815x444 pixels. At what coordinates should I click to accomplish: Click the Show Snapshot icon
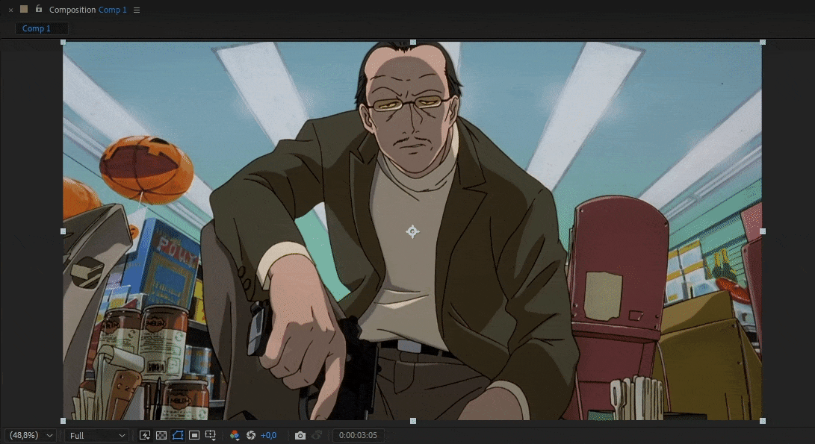[x=317, y=435]
